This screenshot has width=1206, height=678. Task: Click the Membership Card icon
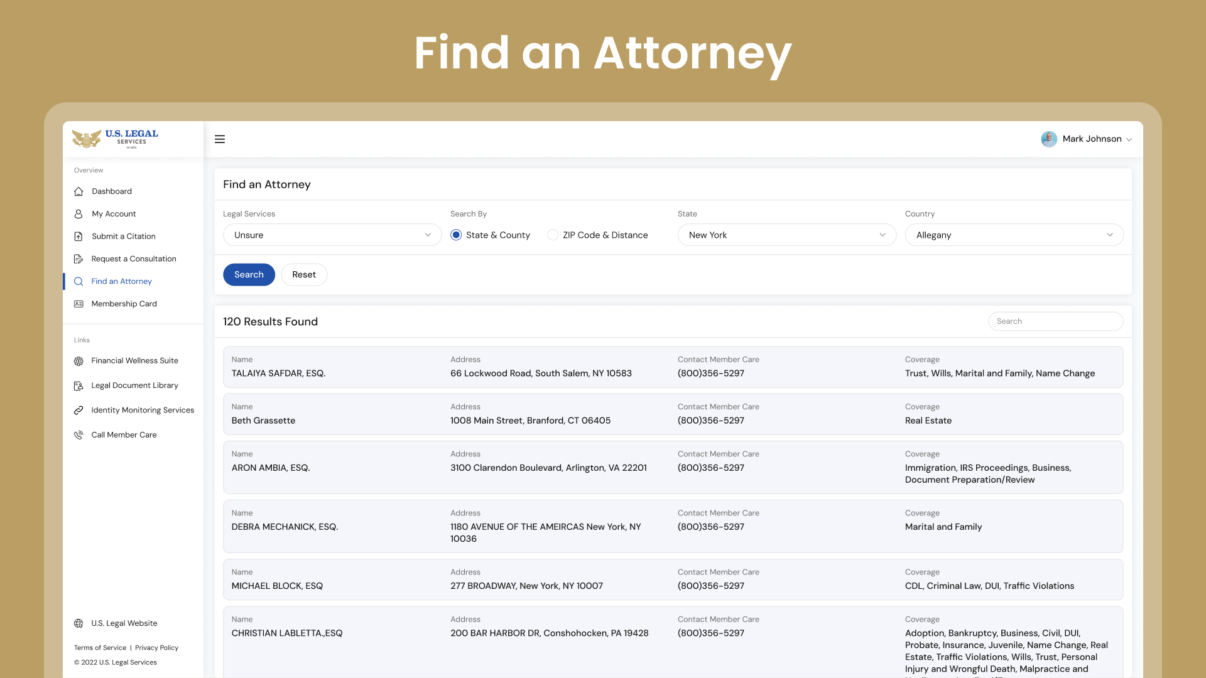pyautogui.click(x=79, y=304)
